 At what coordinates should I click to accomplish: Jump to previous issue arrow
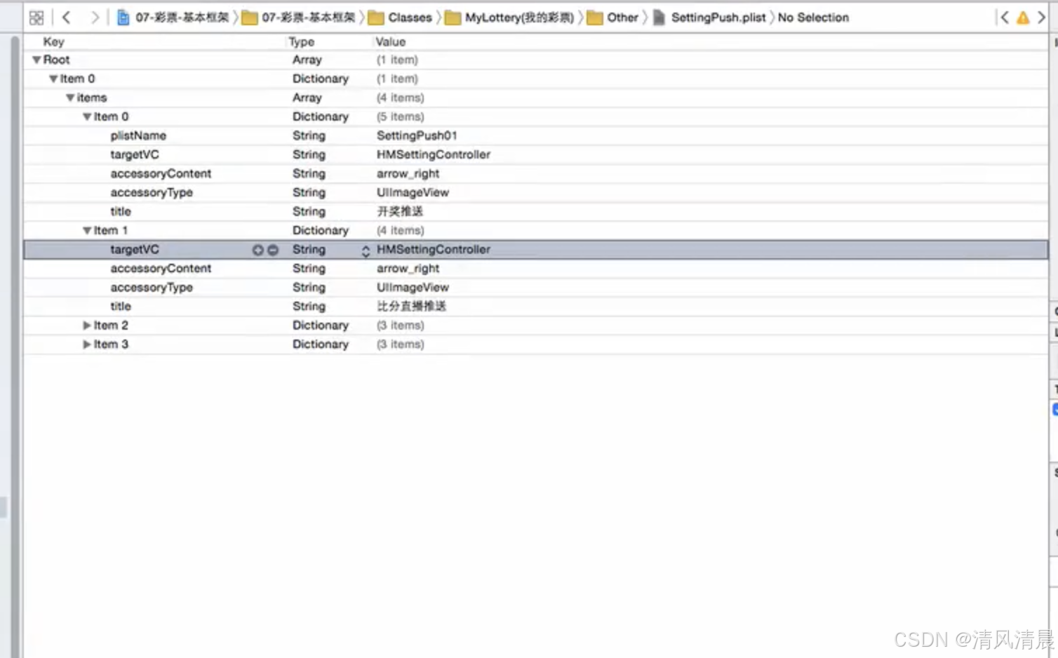[x=1005, y=18]
